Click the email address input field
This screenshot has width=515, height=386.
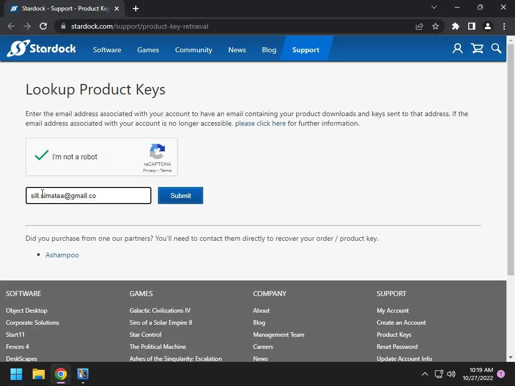[x=89, y=196]
